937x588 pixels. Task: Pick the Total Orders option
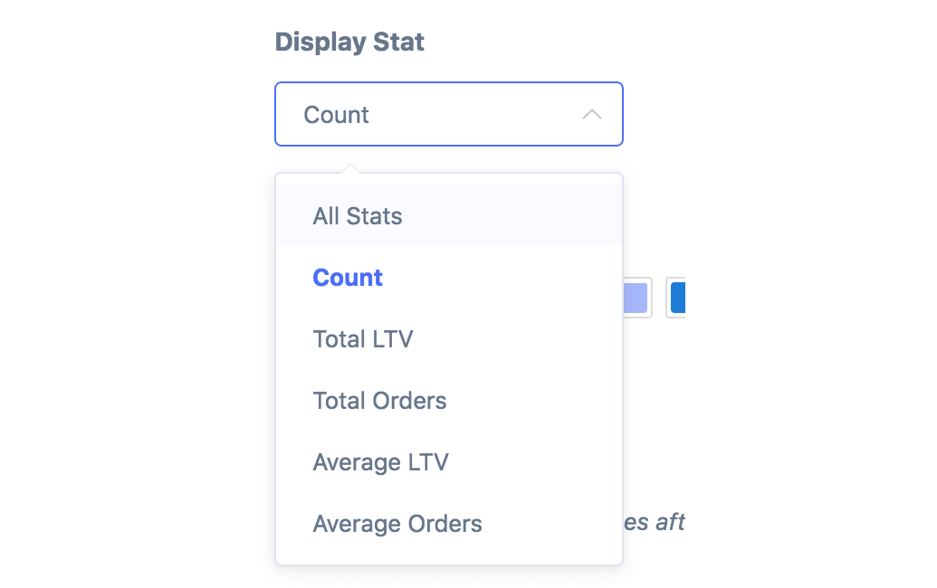coord(379,401)
